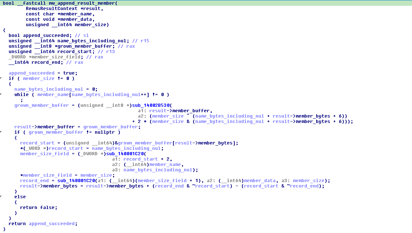Screen dimensions: 412x233
Task: Click the 'else' keyword
Action: 20,197
